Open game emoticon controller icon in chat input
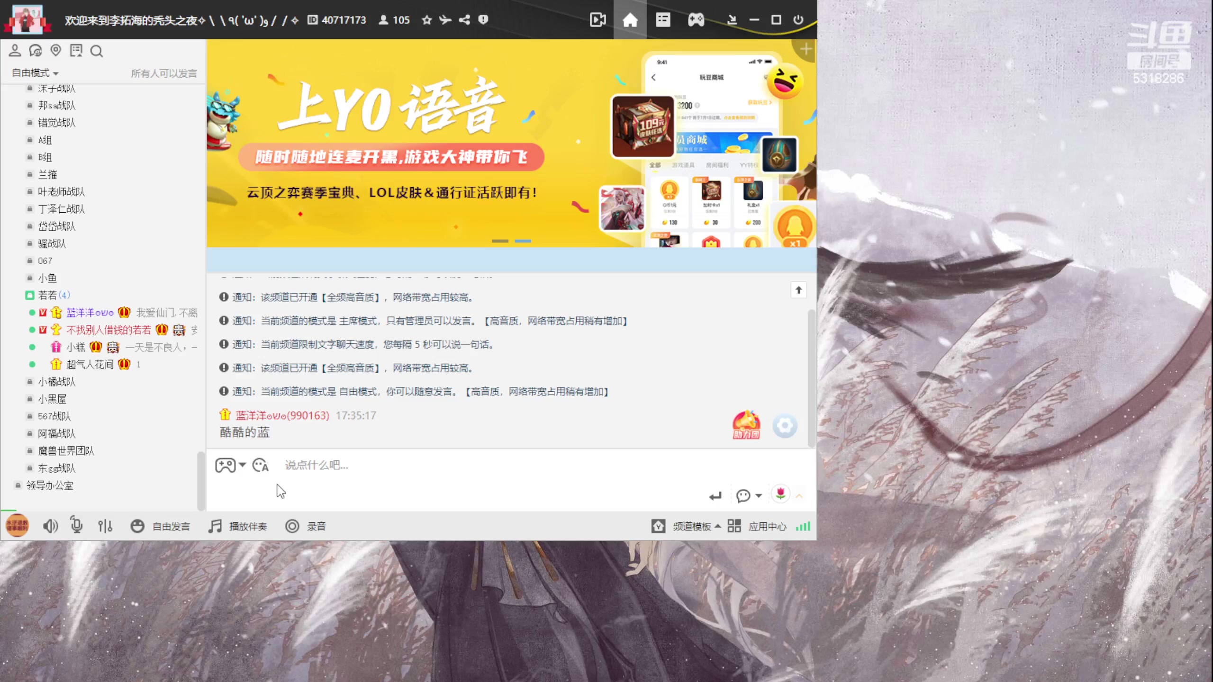This screenshot has width=1213, height=682. click(225, 465)
